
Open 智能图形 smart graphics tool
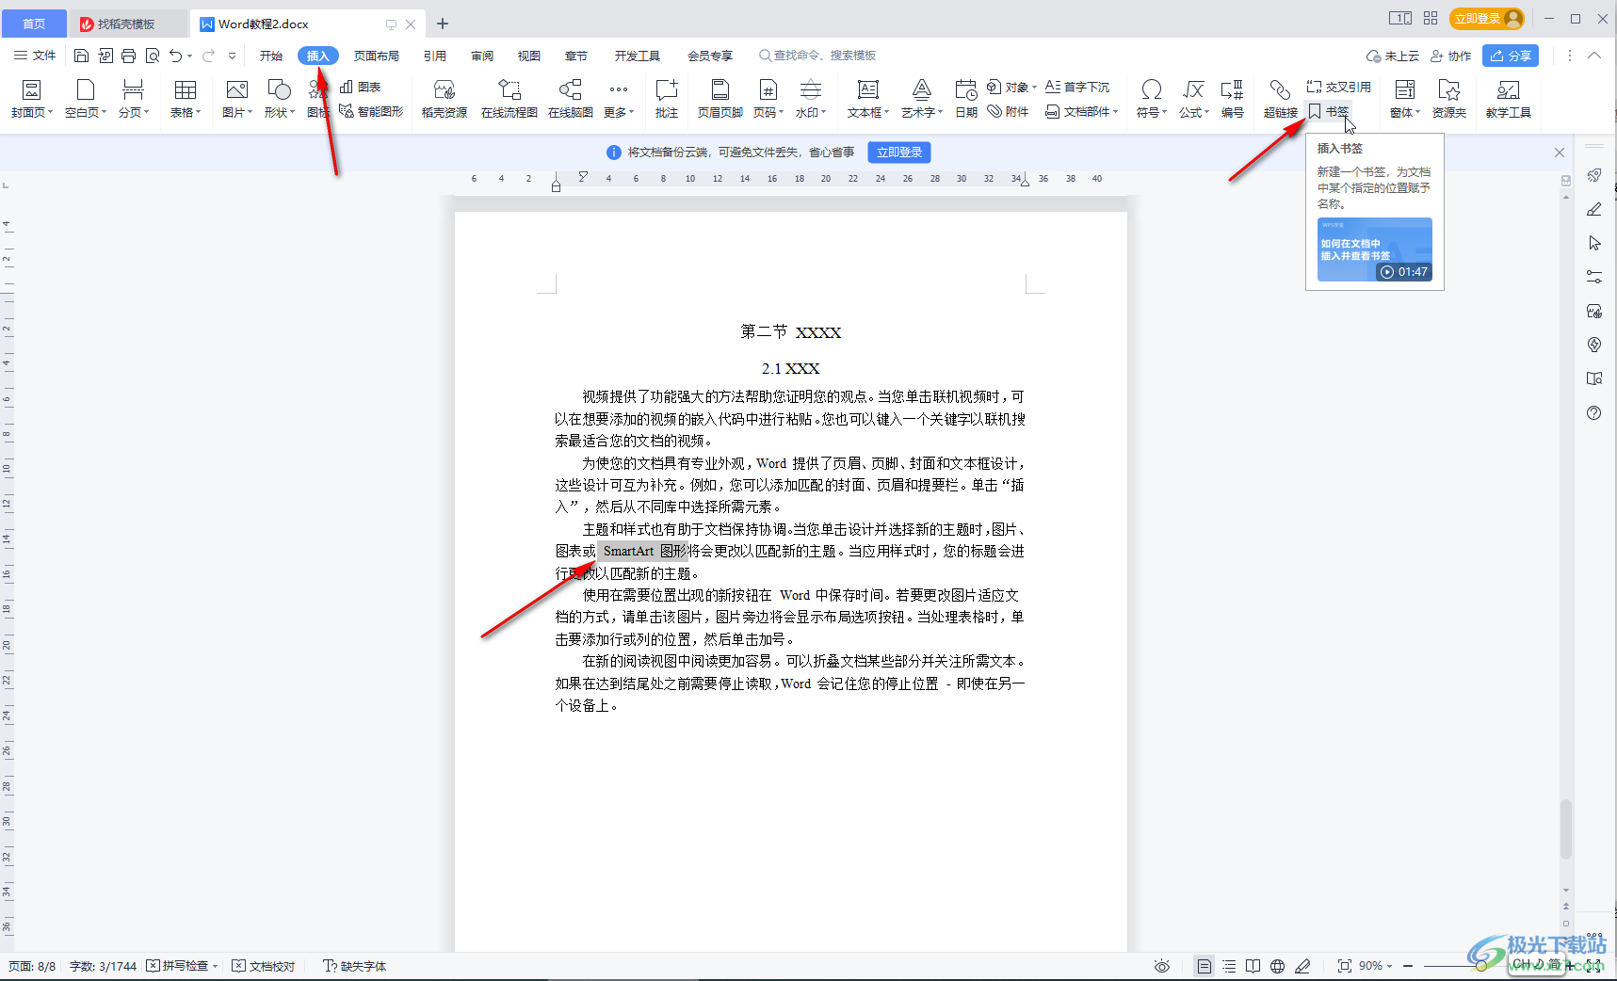coord(371,111)
